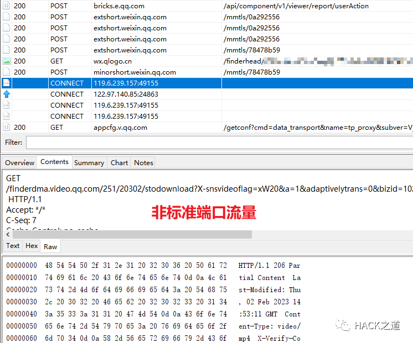Select the Hex view tab
Image resolution: width=413 pixels, height=343 pixels.
coord(32,246)
